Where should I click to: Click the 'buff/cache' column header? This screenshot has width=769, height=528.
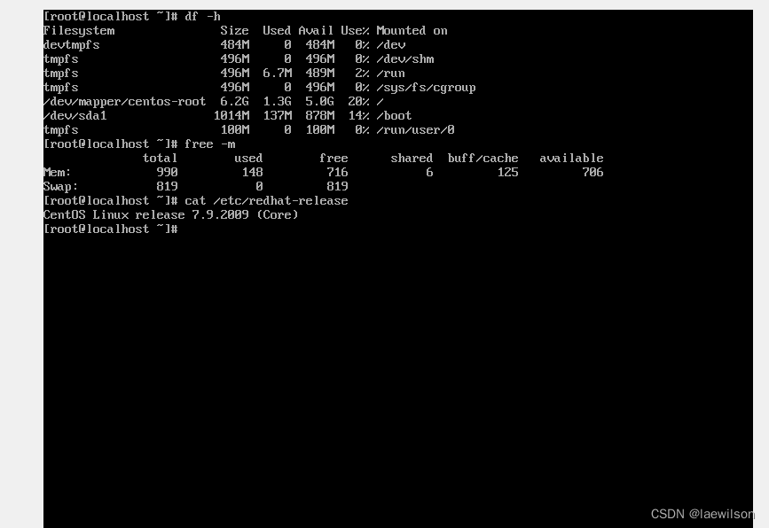(483, 159)
